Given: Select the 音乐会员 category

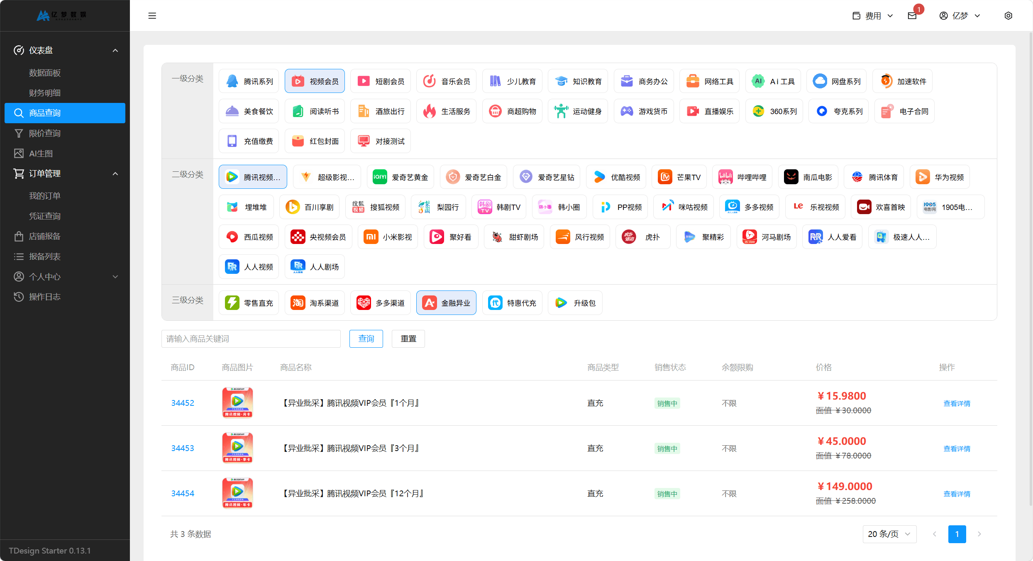Looking at the screenshot, I should click(x=446, y=81).
